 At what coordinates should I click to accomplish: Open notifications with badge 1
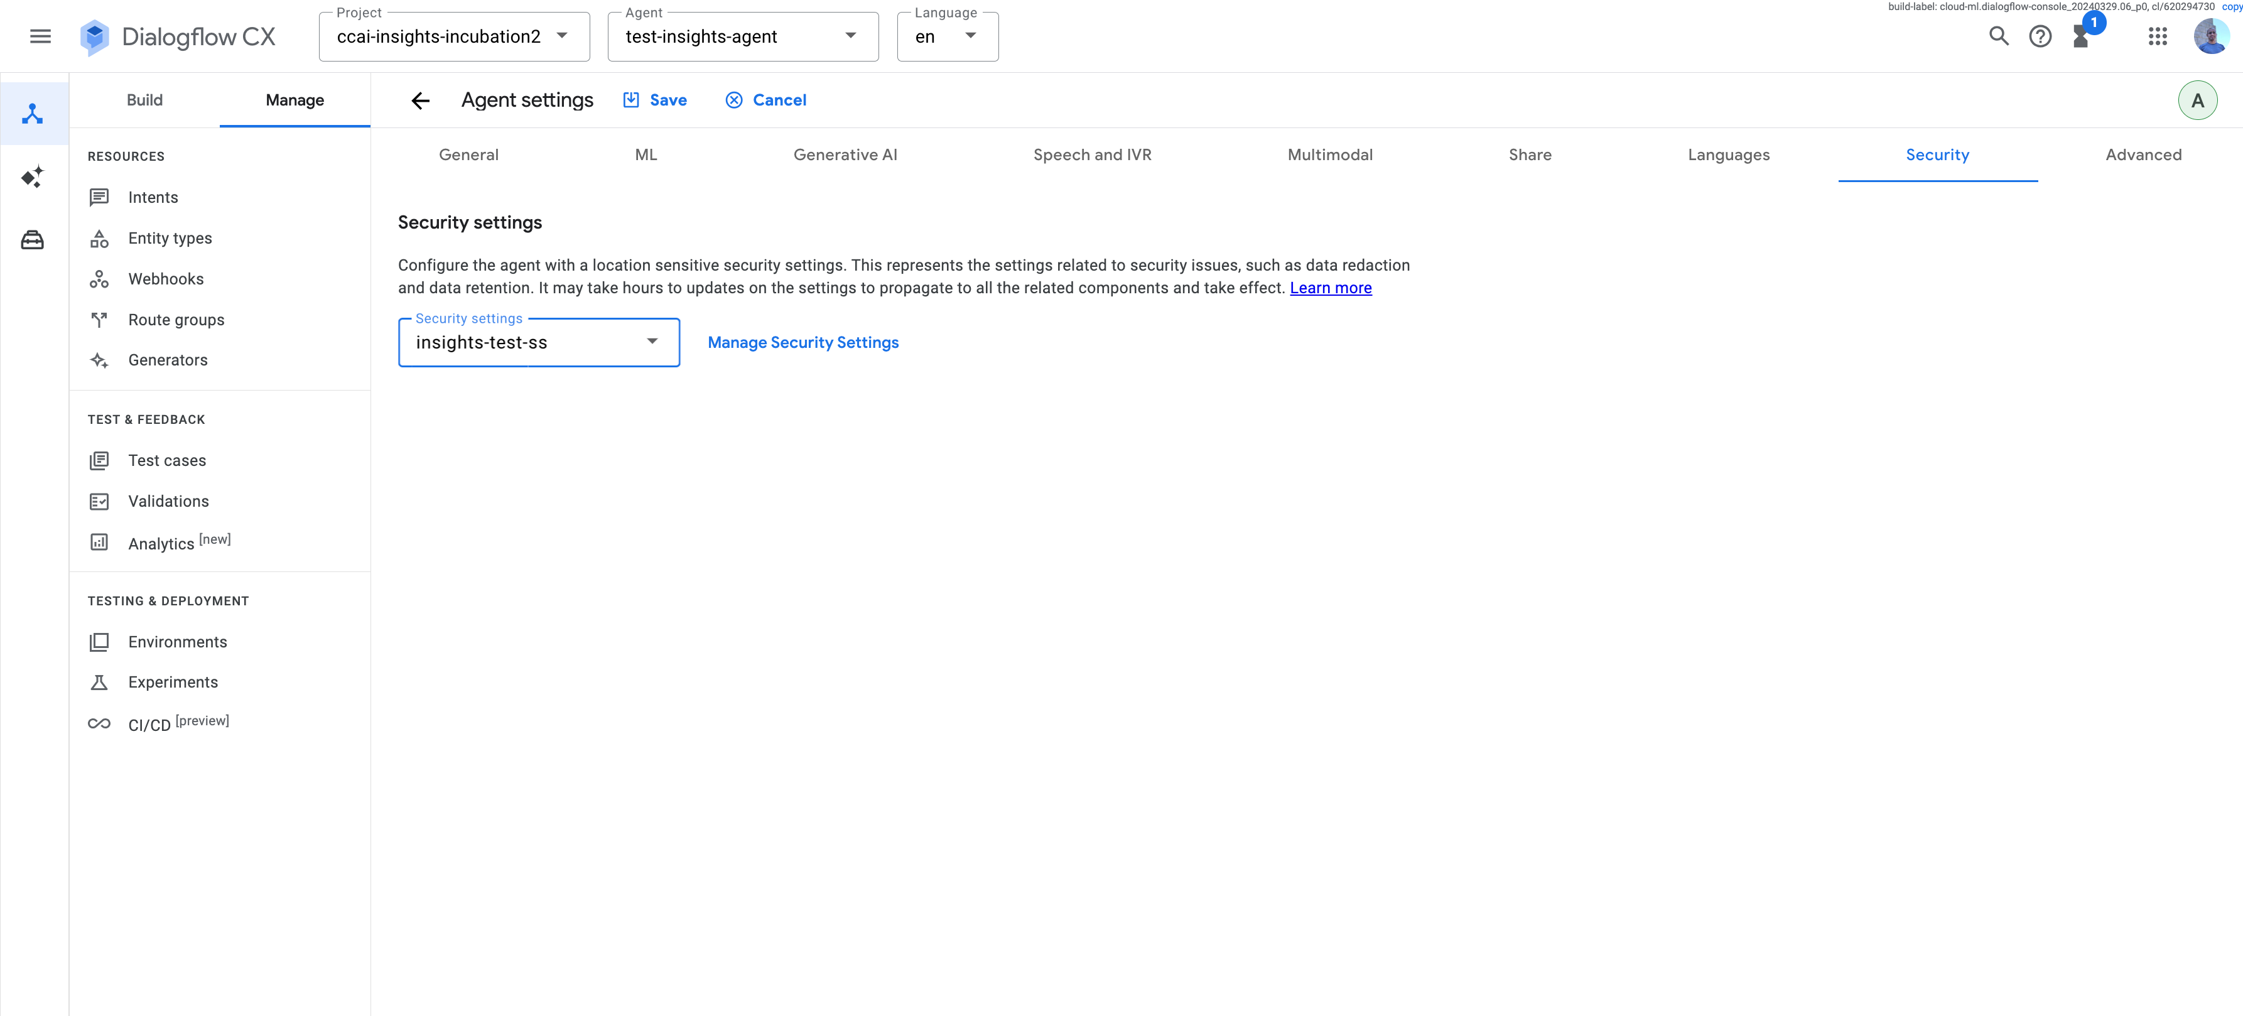[2082, 36]
